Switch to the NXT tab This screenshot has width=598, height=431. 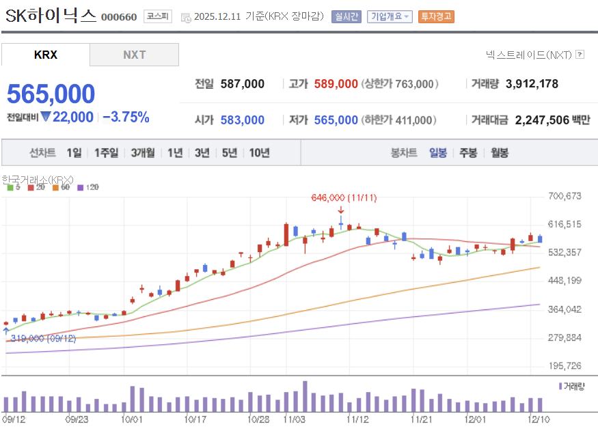(134, 55)
